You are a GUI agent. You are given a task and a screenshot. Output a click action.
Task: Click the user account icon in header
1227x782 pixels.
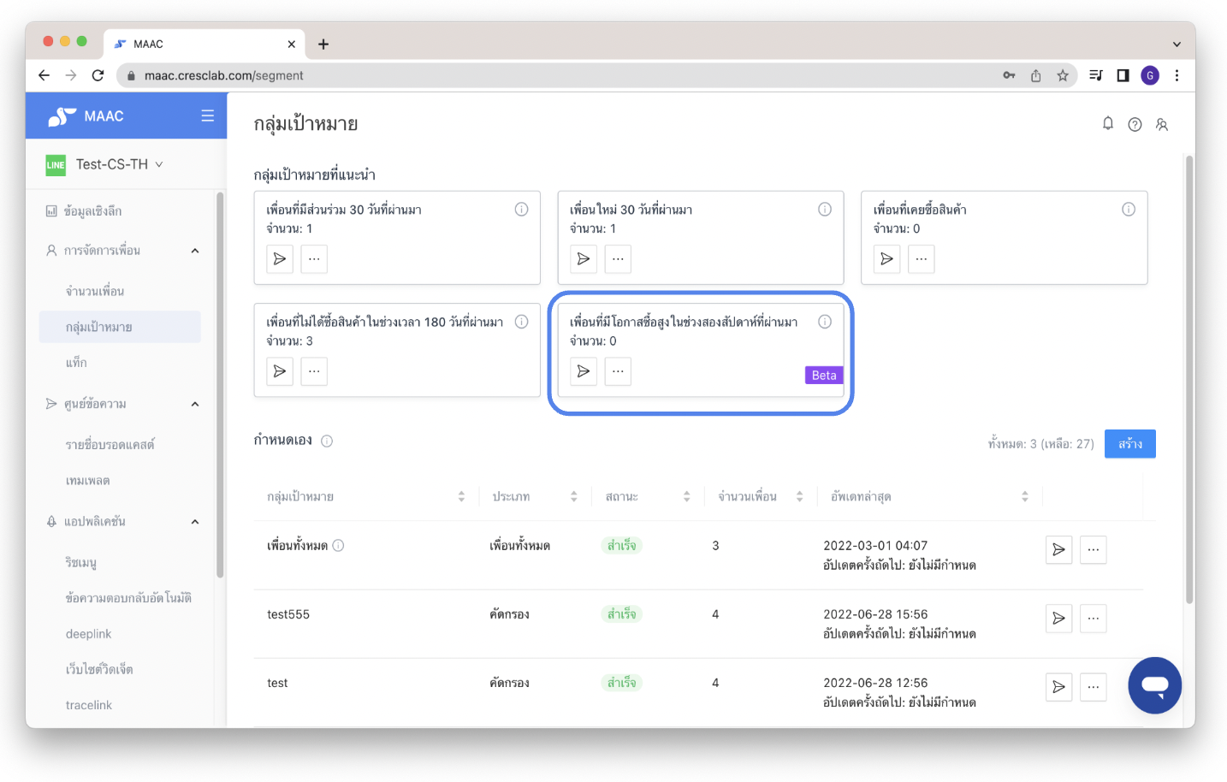(1161, 125)
